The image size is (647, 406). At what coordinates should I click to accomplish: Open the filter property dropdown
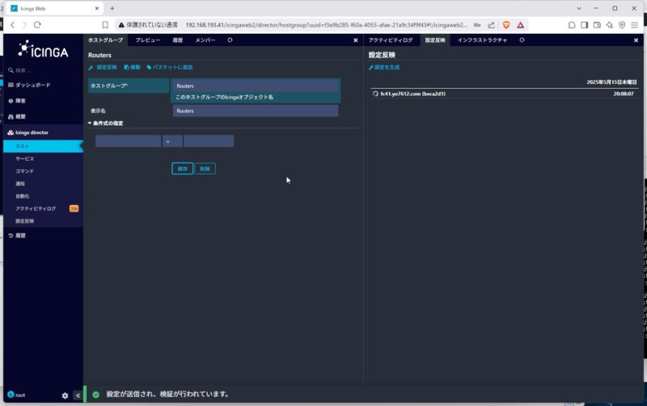tap(128, 141)
